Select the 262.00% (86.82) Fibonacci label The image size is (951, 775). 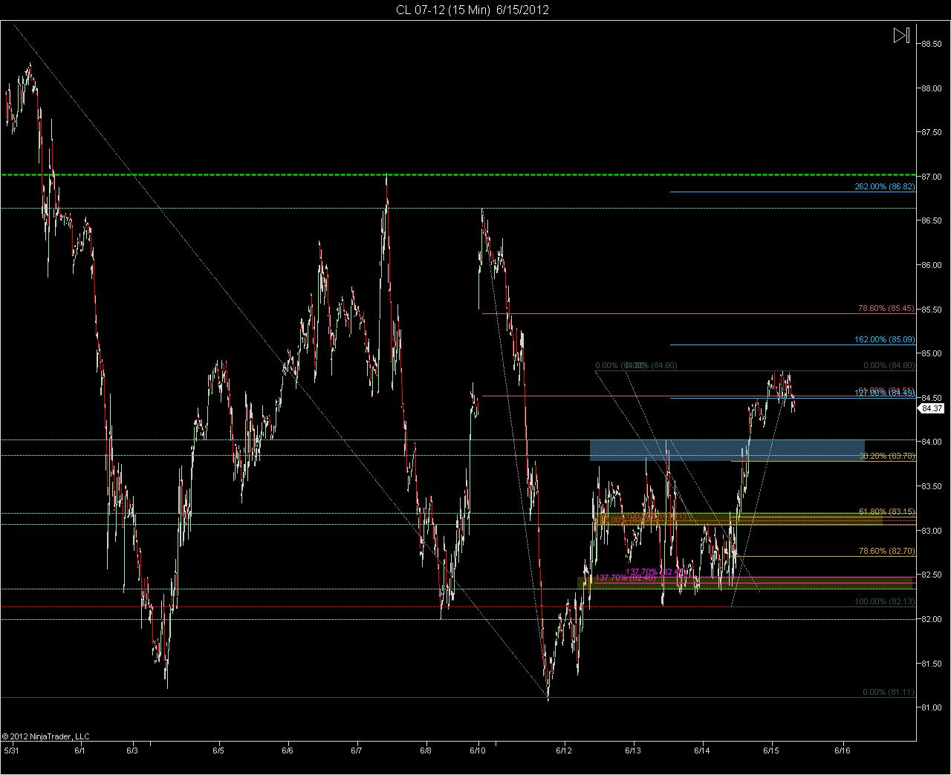pyautogui.click(x=884, y=186)
